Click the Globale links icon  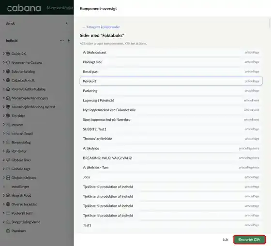click(x=8, y=160)
